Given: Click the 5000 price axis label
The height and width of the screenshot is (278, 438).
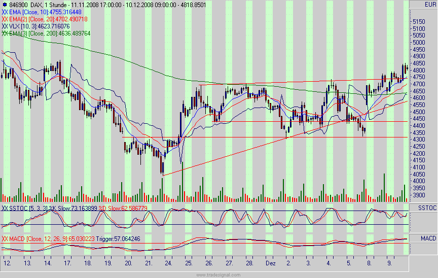Looking at the screenshot, I should pyautogui.click(x=418, y=43).
